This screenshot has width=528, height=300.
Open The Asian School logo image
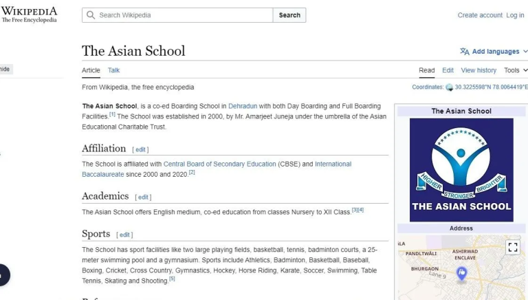click(x=461, y=169)
